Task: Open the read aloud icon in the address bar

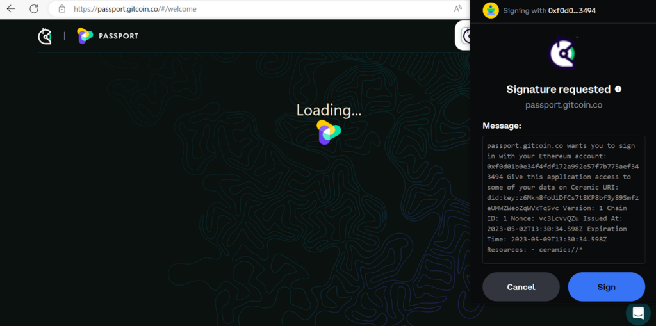Action: click(458, 9)
